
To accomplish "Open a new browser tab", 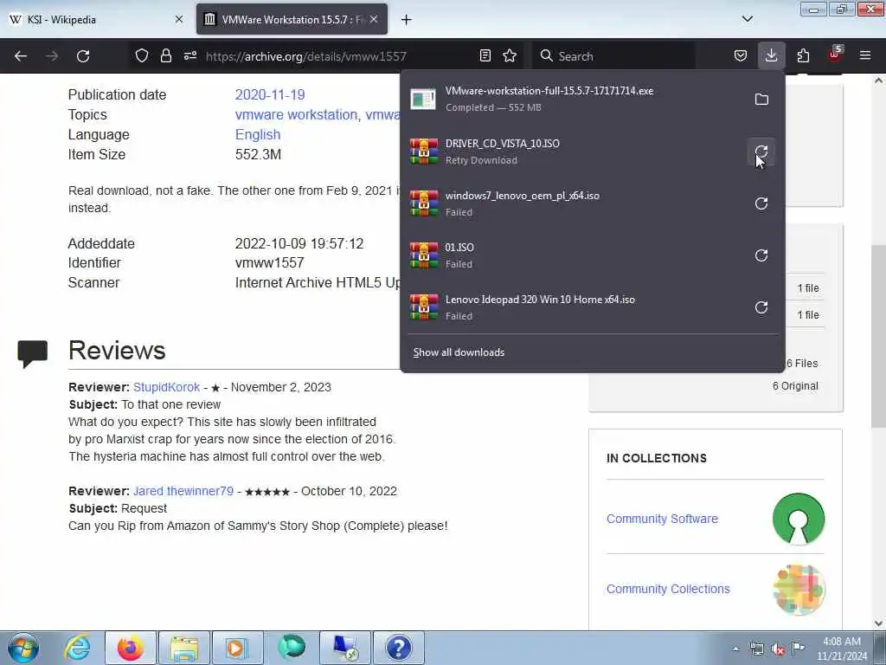I will point(406,20).
